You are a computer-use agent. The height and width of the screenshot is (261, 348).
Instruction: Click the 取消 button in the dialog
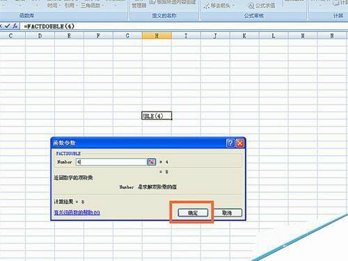tap(227, 212)
